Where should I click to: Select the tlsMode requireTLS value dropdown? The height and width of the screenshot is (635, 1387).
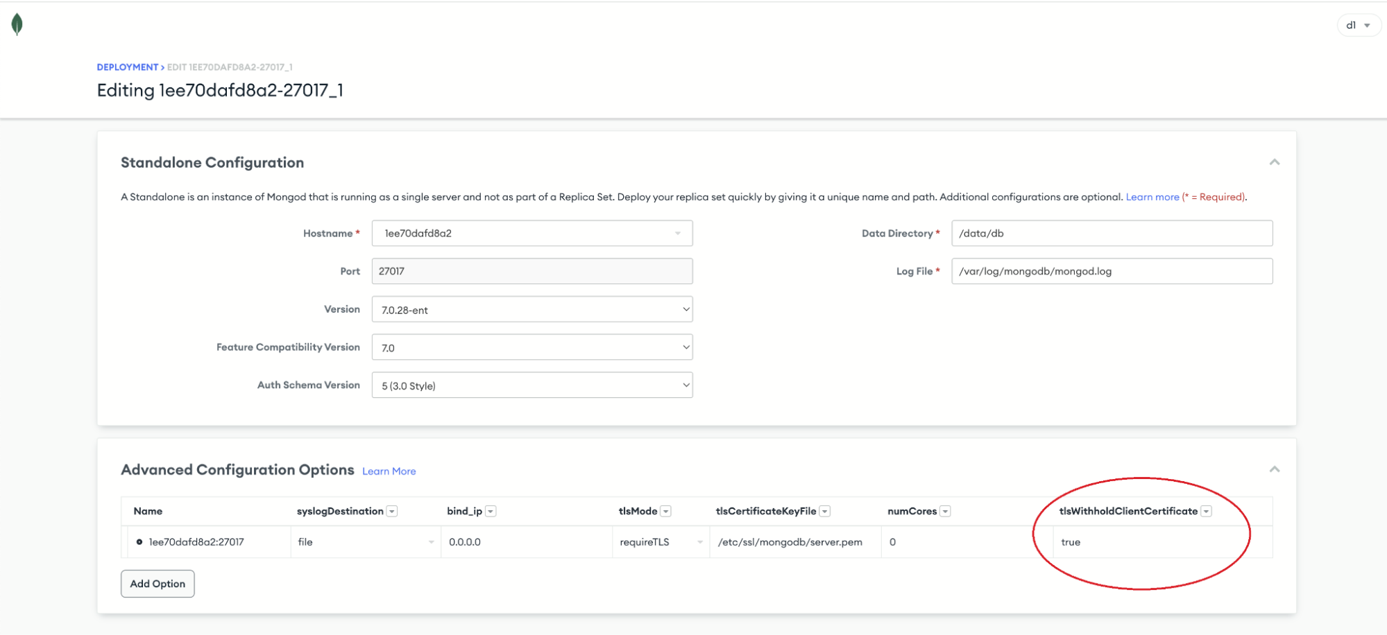tap(661, 542)
